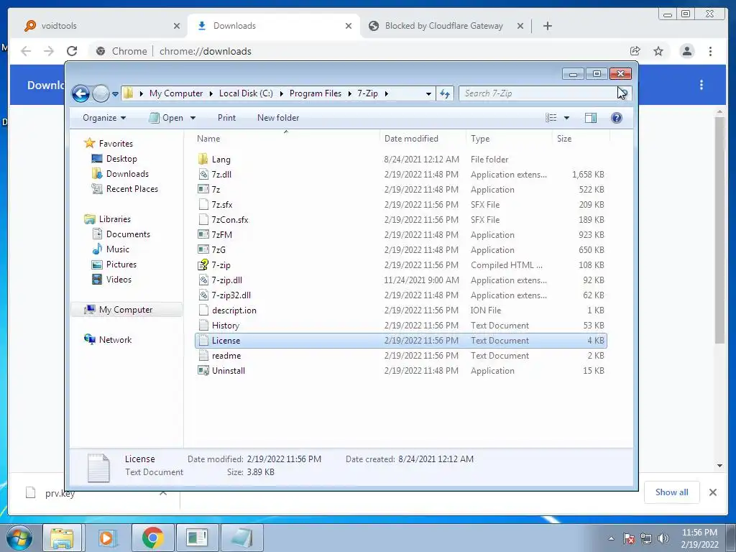This screenshot has width=736, height=552.
Task: Click the Explorer Forward navigation arrow
Action: tap(101, 93)
